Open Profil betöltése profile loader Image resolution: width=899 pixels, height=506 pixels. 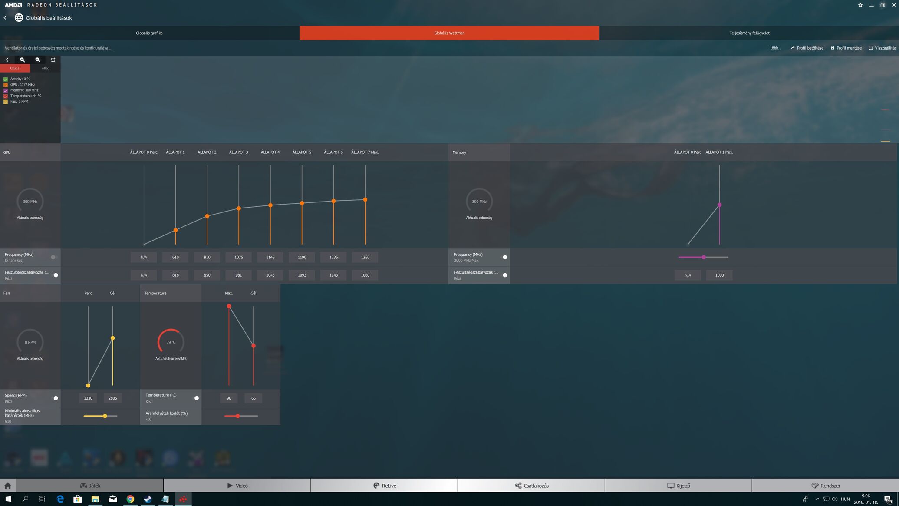[807, 48]
